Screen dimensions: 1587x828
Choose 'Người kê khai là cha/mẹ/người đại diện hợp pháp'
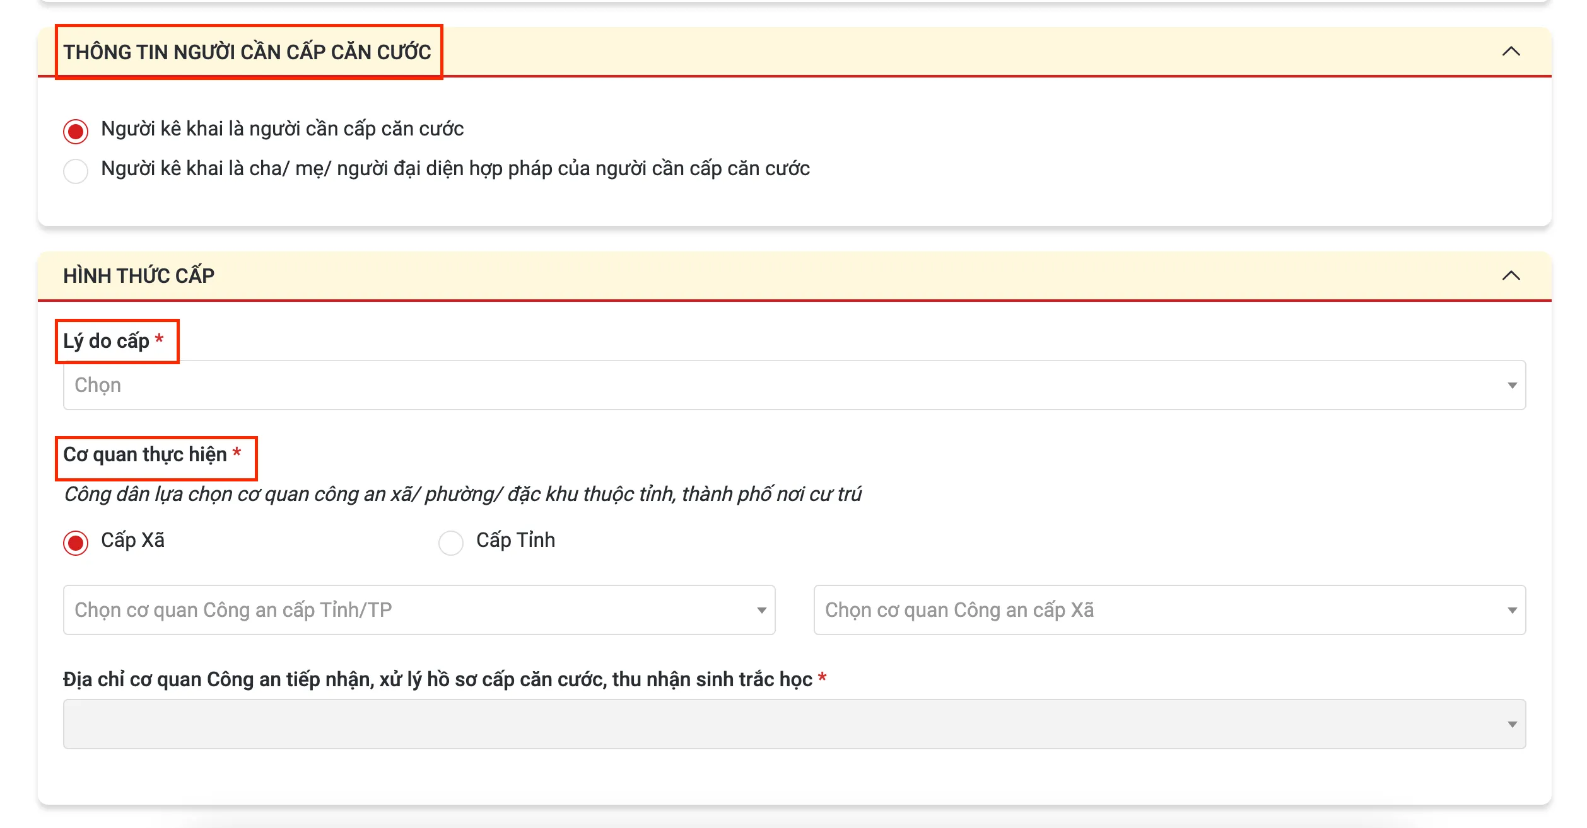[75, 171]
